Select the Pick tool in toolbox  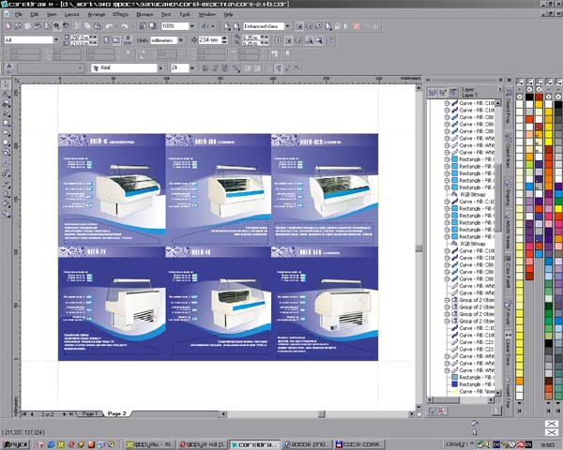click(x=6, y=84)
